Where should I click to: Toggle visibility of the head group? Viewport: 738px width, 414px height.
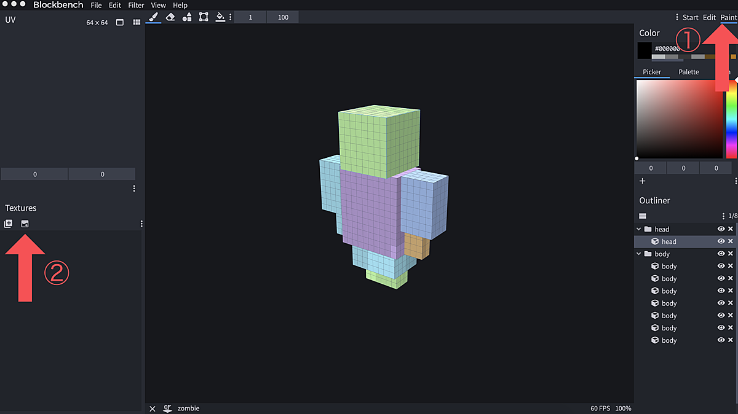coord(721,229)
